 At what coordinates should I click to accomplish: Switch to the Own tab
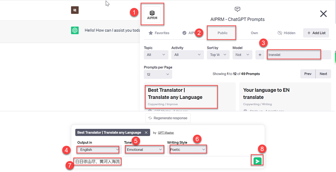click(x=255, y=33)
